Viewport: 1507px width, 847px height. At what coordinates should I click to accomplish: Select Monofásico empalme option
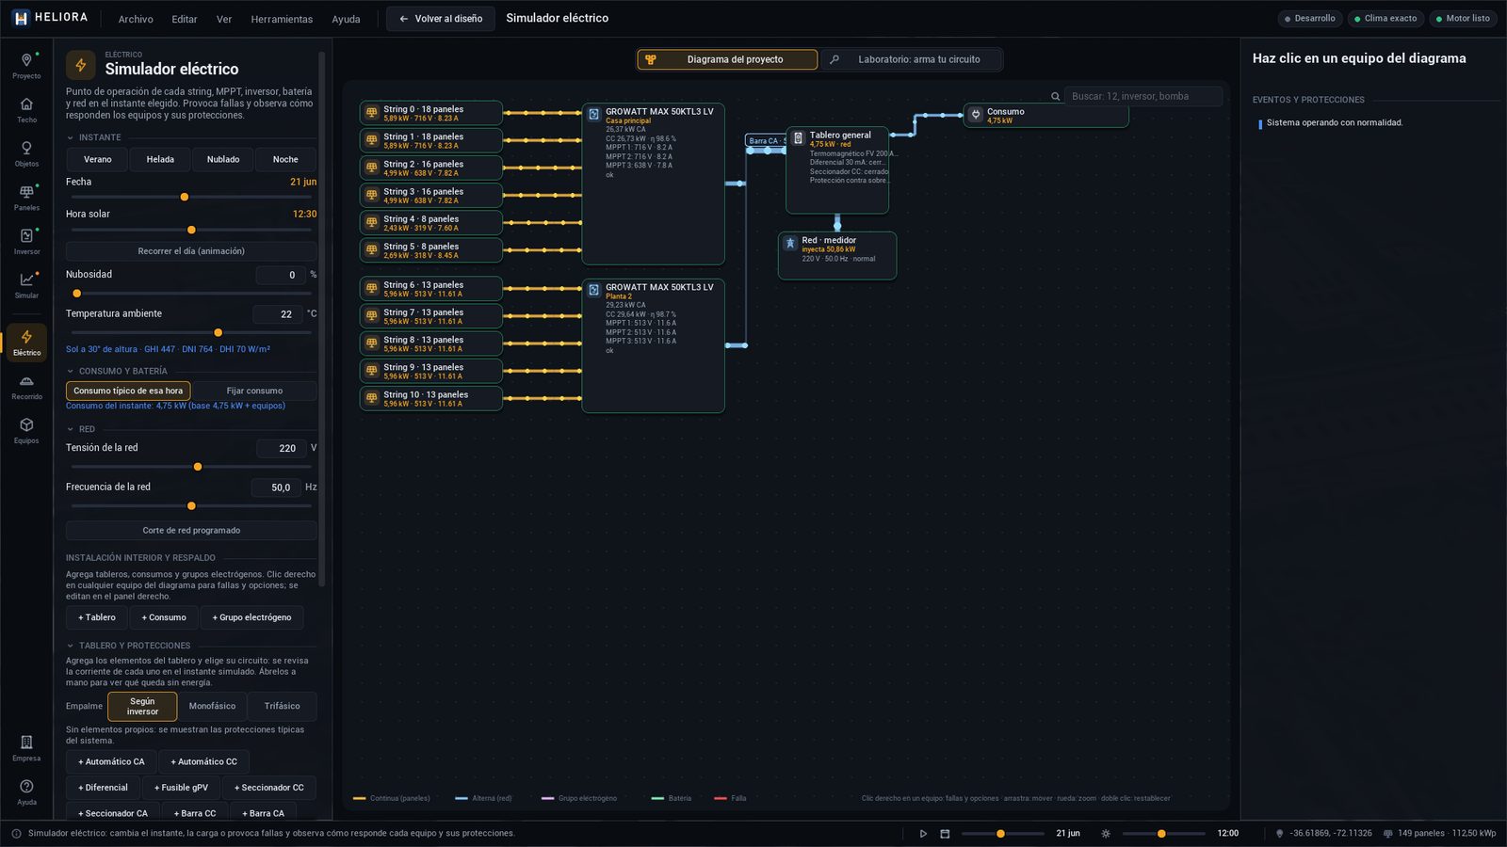pos(212,706)
